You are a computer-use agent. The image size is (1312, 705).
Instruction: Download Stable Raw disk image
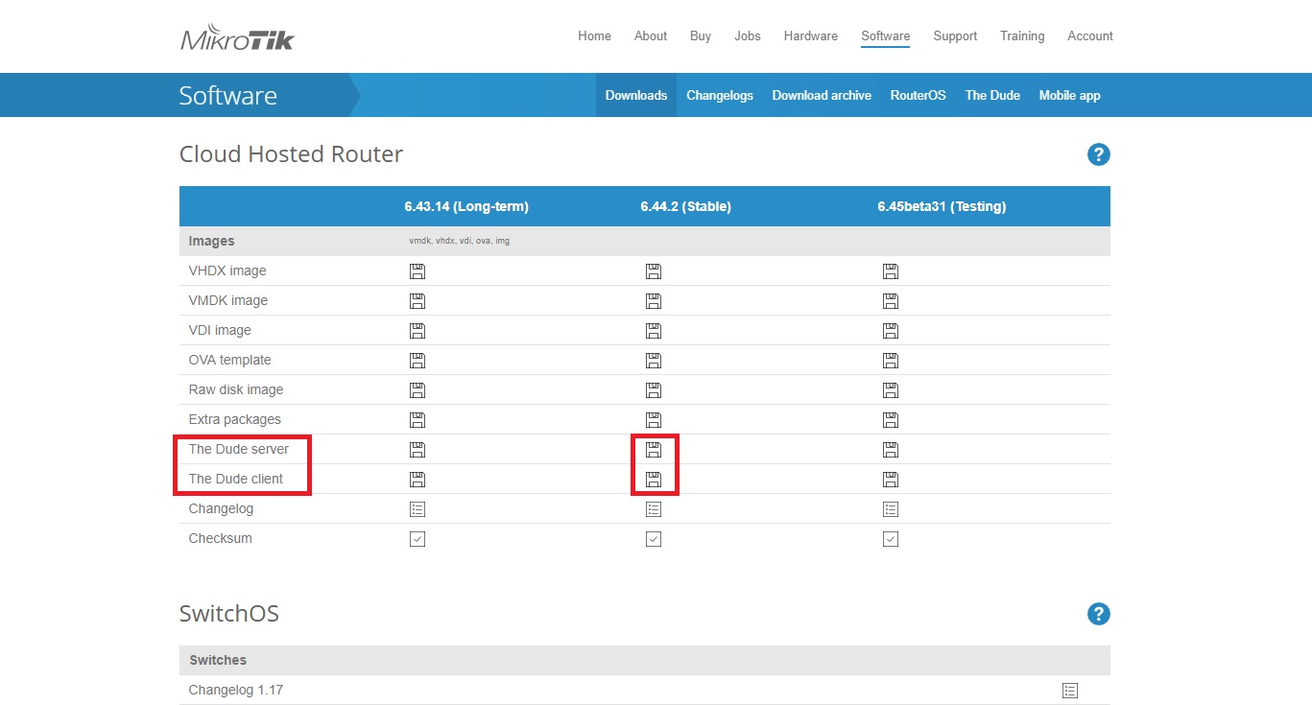pos(654,390)
